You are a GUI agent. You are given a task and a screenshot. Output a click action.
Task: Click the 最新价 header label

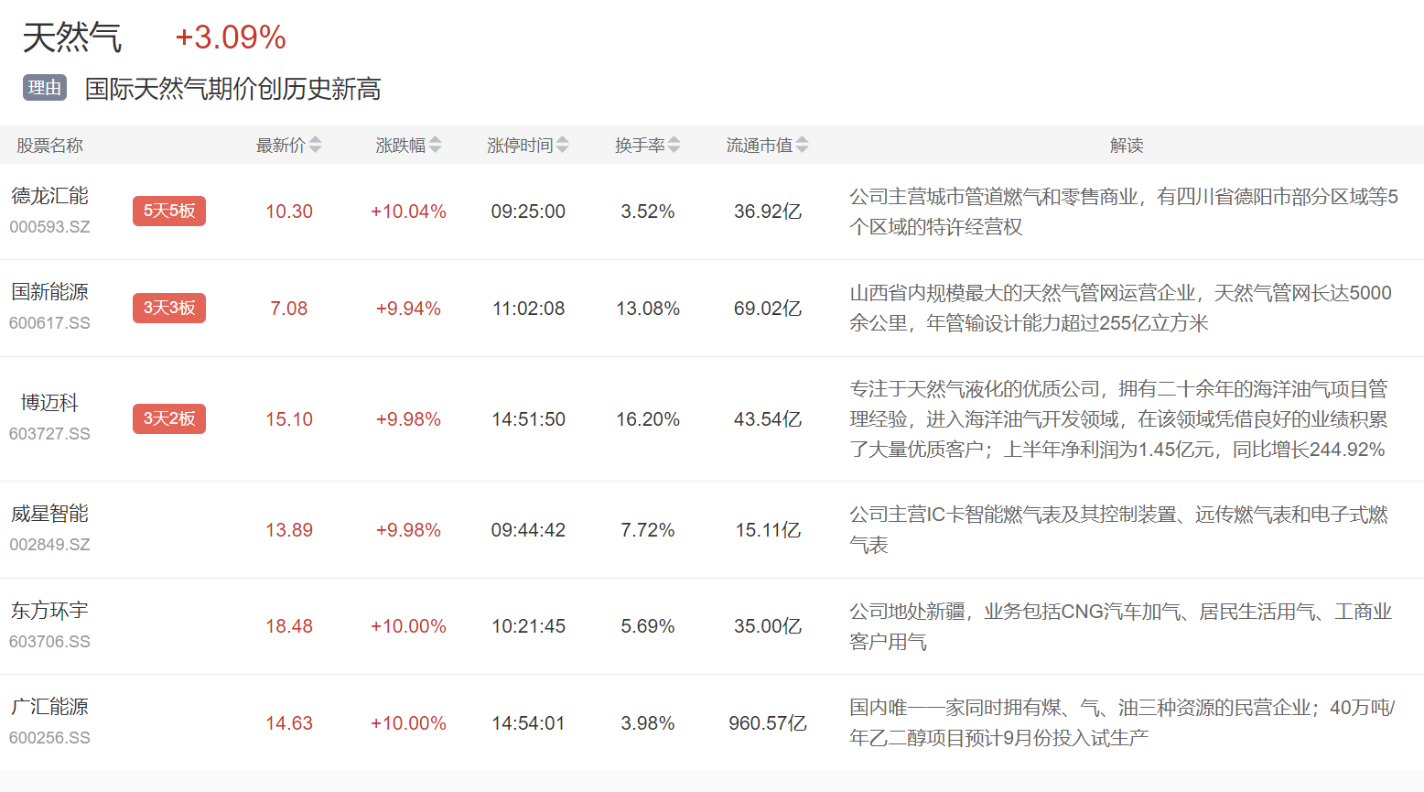[x=281, y=146]
